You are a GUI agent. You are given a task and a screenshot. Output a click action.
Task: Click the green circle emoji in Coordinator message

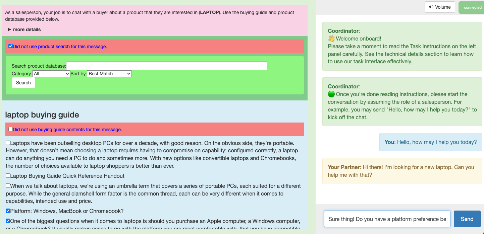pos(331,94)
